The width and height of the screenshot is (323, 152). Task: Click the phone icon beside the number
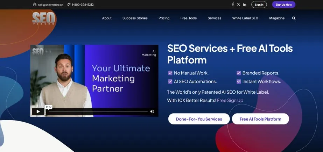click(69, 4)
